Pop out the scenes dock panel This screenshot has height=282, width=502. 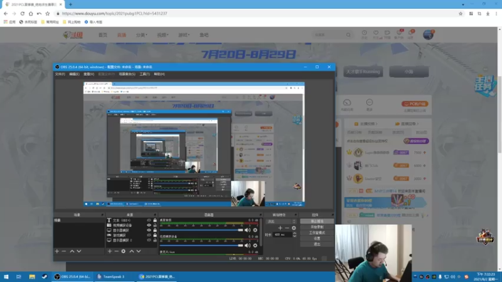click(102, 215)
